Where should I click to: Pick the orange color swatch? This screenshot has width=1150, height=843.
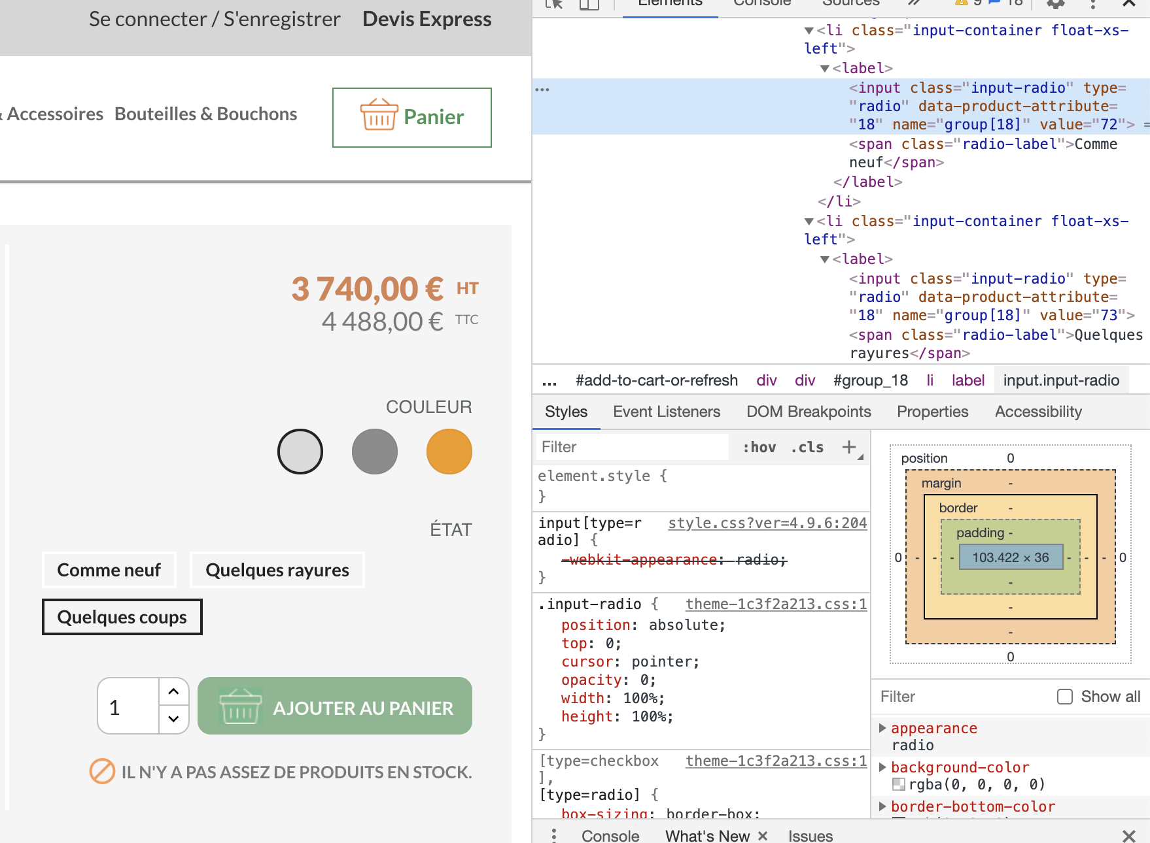point(449,452)
